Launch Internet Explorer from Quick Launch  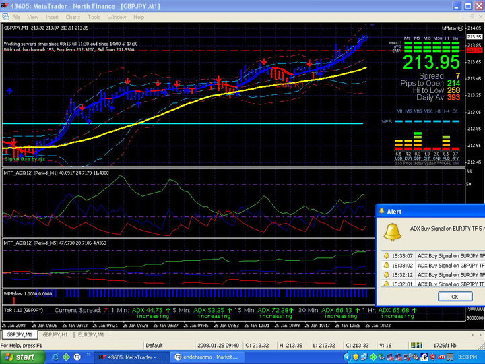pos(55,357)
